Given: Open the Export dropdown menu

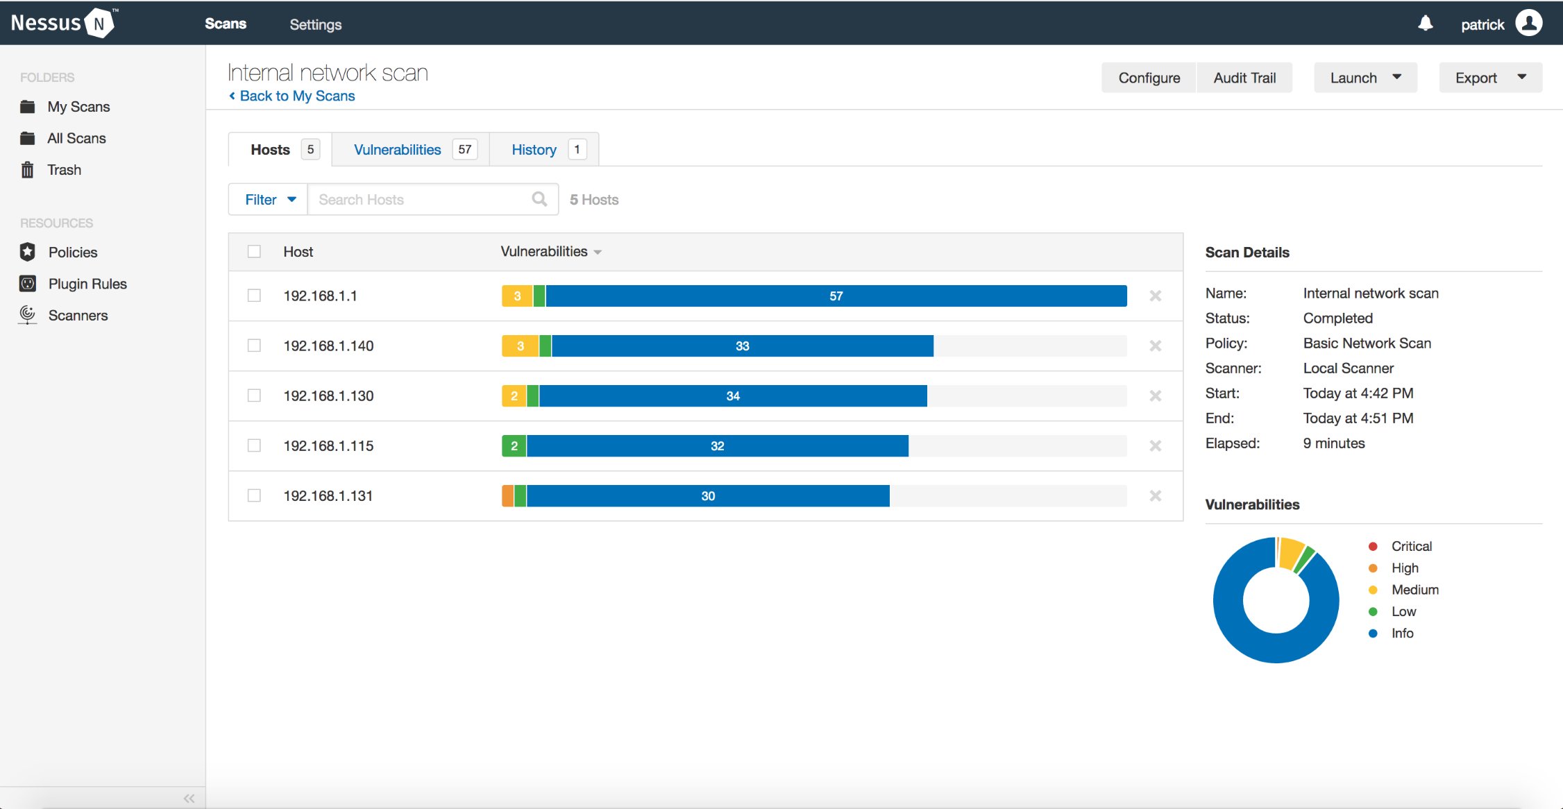Looking at the screenshot, I should pyautogui.click(x=1489, y=78).
